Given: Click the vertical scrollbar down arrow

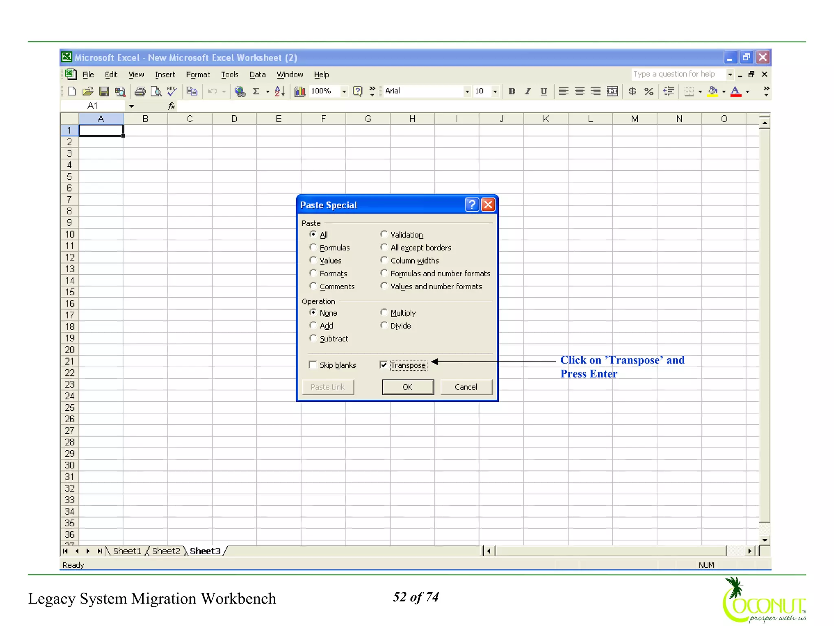Looking at the screenshot, I should pos(765,540).
